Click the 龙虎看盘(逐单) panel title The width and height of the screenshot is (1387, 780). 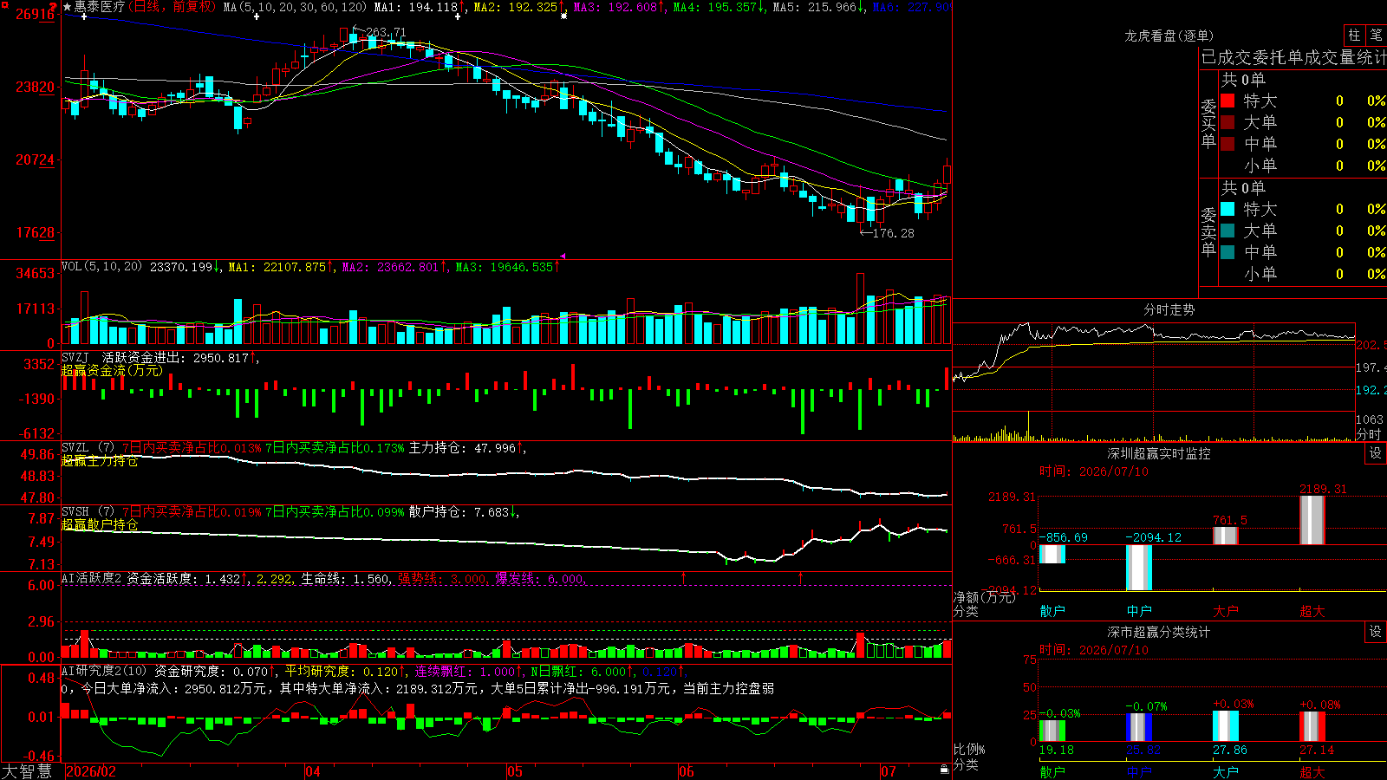pyautogui.click(x=1169, y=36)
